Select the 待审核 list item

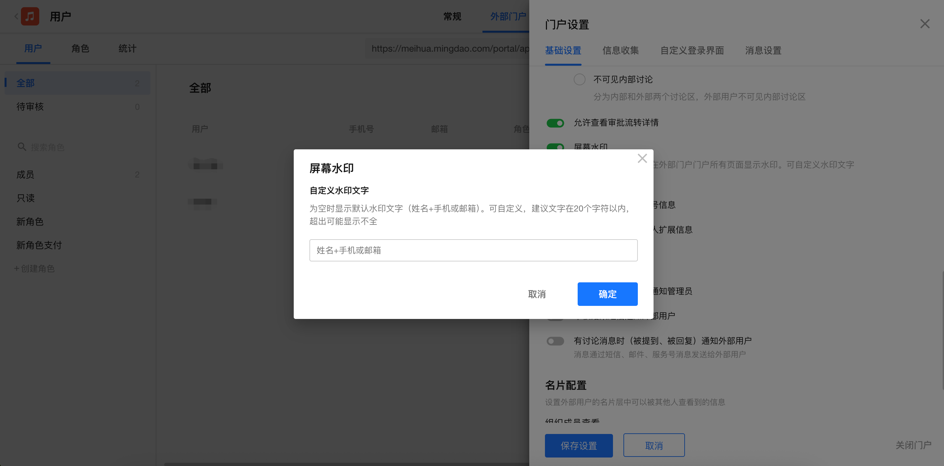[30, 107]
